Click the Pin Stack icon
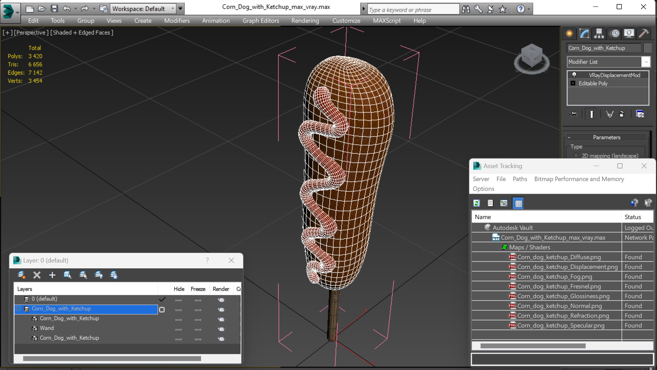Image resolution: width=657 pixels, height=370 pixels. click(x=573, y=114)
